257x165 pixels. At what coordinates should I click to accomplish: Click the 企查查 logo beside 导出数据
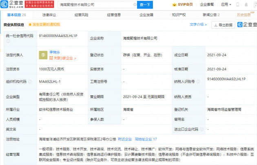pyautogui.click(x=247, y=25)
